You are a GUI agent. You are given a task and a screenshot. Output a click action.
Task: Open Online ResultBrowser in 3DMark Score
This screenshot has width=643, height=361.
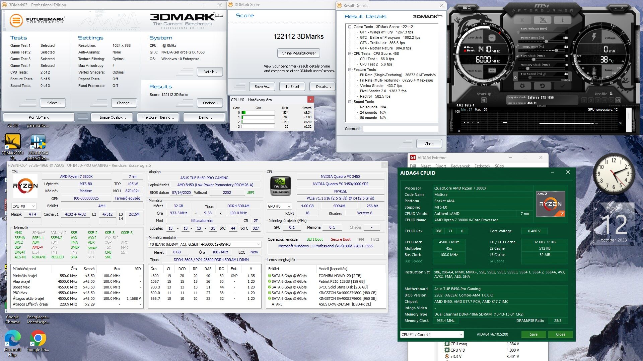pyautogui.click(x=298, y=53)
